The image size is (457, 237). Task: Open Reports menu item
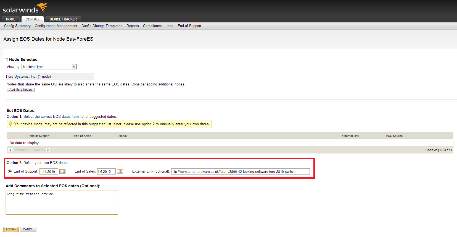click(x=133, y=26)
